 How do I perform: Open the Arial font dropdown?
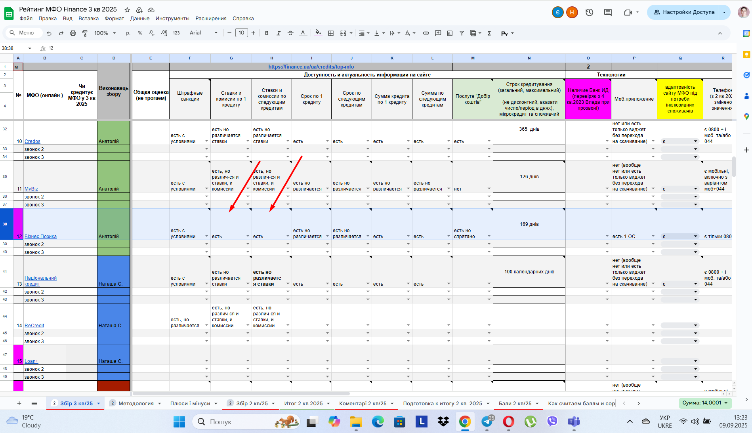204,33
